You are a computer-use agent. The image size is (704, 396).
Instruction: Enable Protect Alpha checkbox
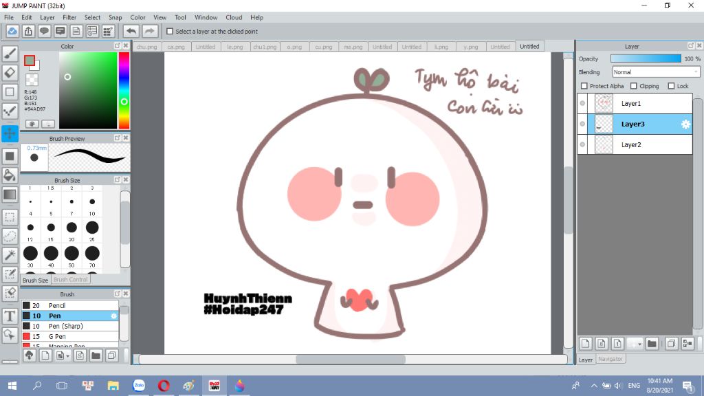point(584,86)
